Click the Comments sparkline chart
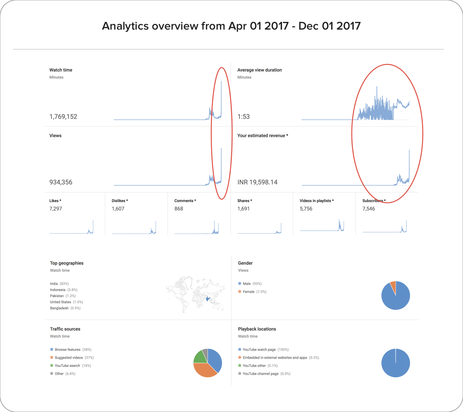This screenshot has height=412, width=463. (196, 227)
